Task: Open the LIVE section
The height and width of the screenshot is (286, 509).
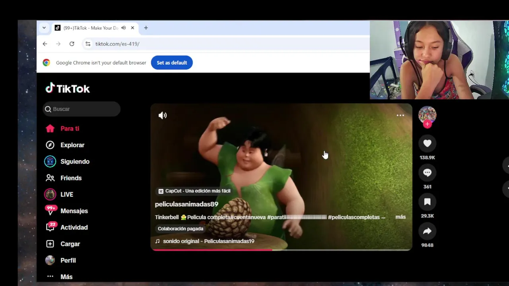Action: tap(59, 194)
